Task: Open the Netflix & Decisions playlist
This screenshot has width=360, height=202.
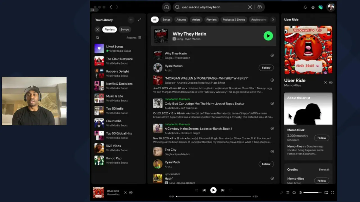Action: pos(118,86)
